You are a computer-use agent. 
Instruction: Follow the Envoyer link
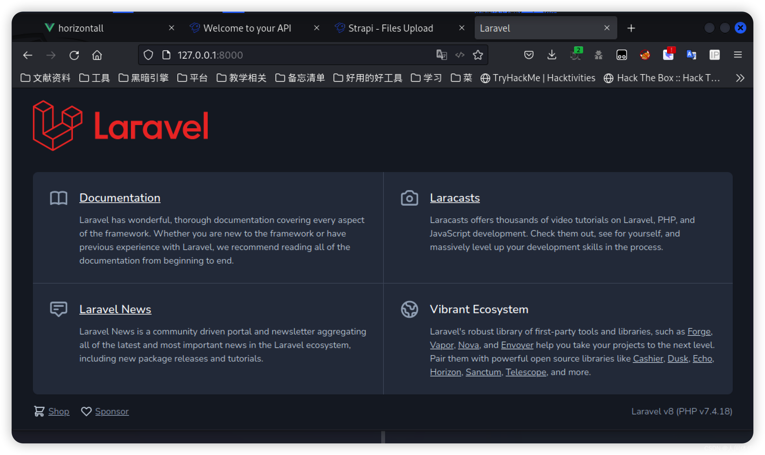click(517, 345)
